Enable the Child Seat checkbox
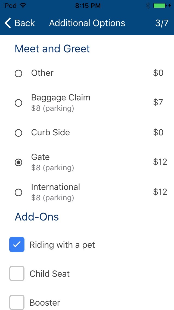This screenshot has height=310, width=174. [17, 273]
